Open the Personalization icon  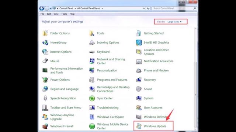pos(92,70)
